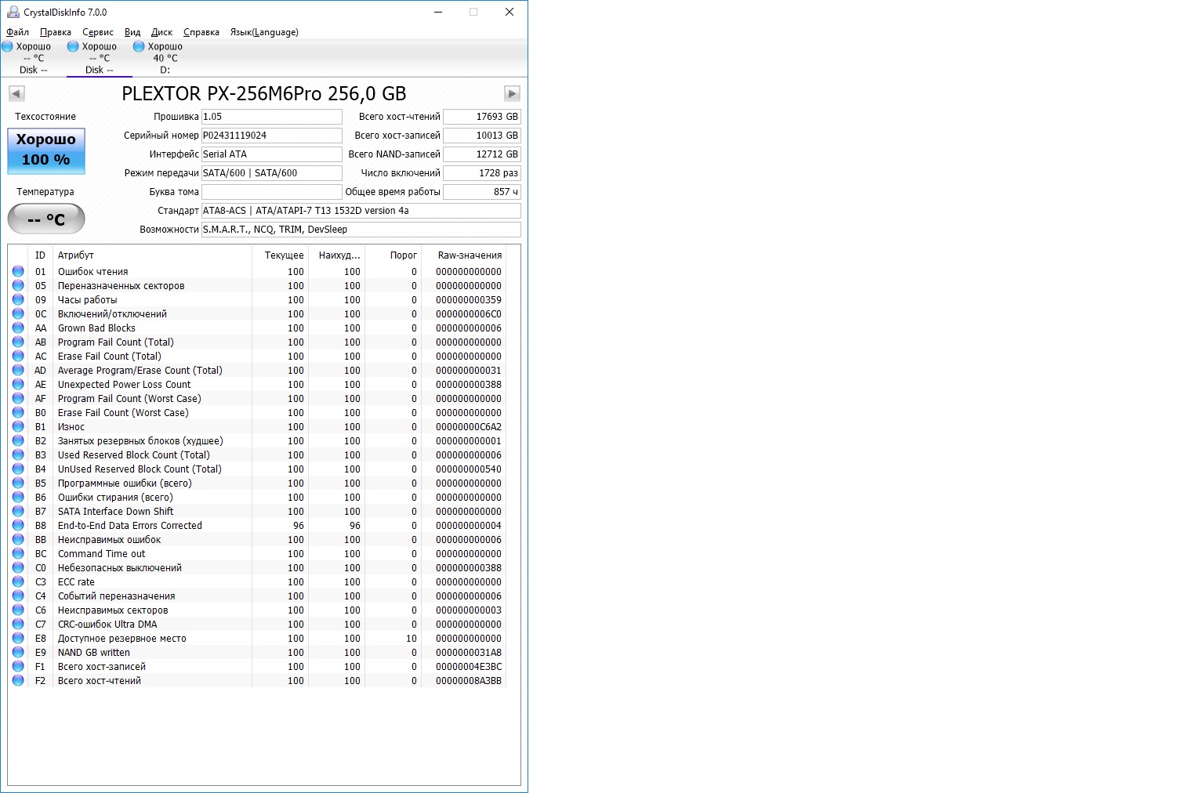Click the Прошивка field showing 1.05
This screenshot has width=1204, height=793.
271,117
